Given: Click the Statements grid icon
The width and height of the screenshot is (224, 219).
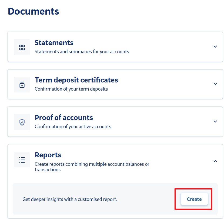Looking at the screenshot, I should pos(22,47).
